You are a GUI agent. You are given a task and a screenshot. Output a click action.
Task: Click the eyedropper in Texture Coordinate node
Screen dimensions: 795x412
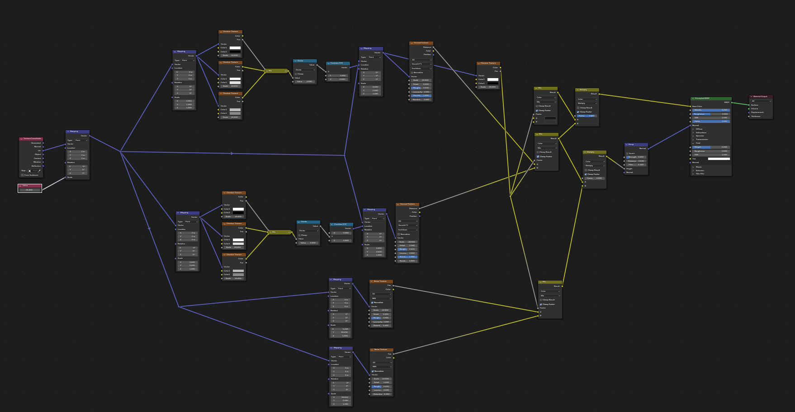click(39, 171)
